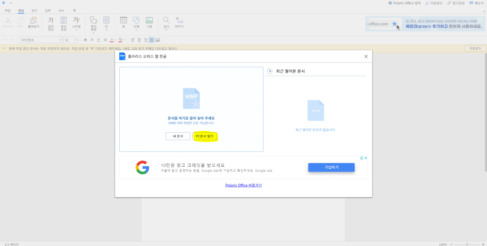The width and height of the screenshot is (487, 246).
Task: Click the Undo arrow icon
Action: pyautogui.click(x=6, y=40)
